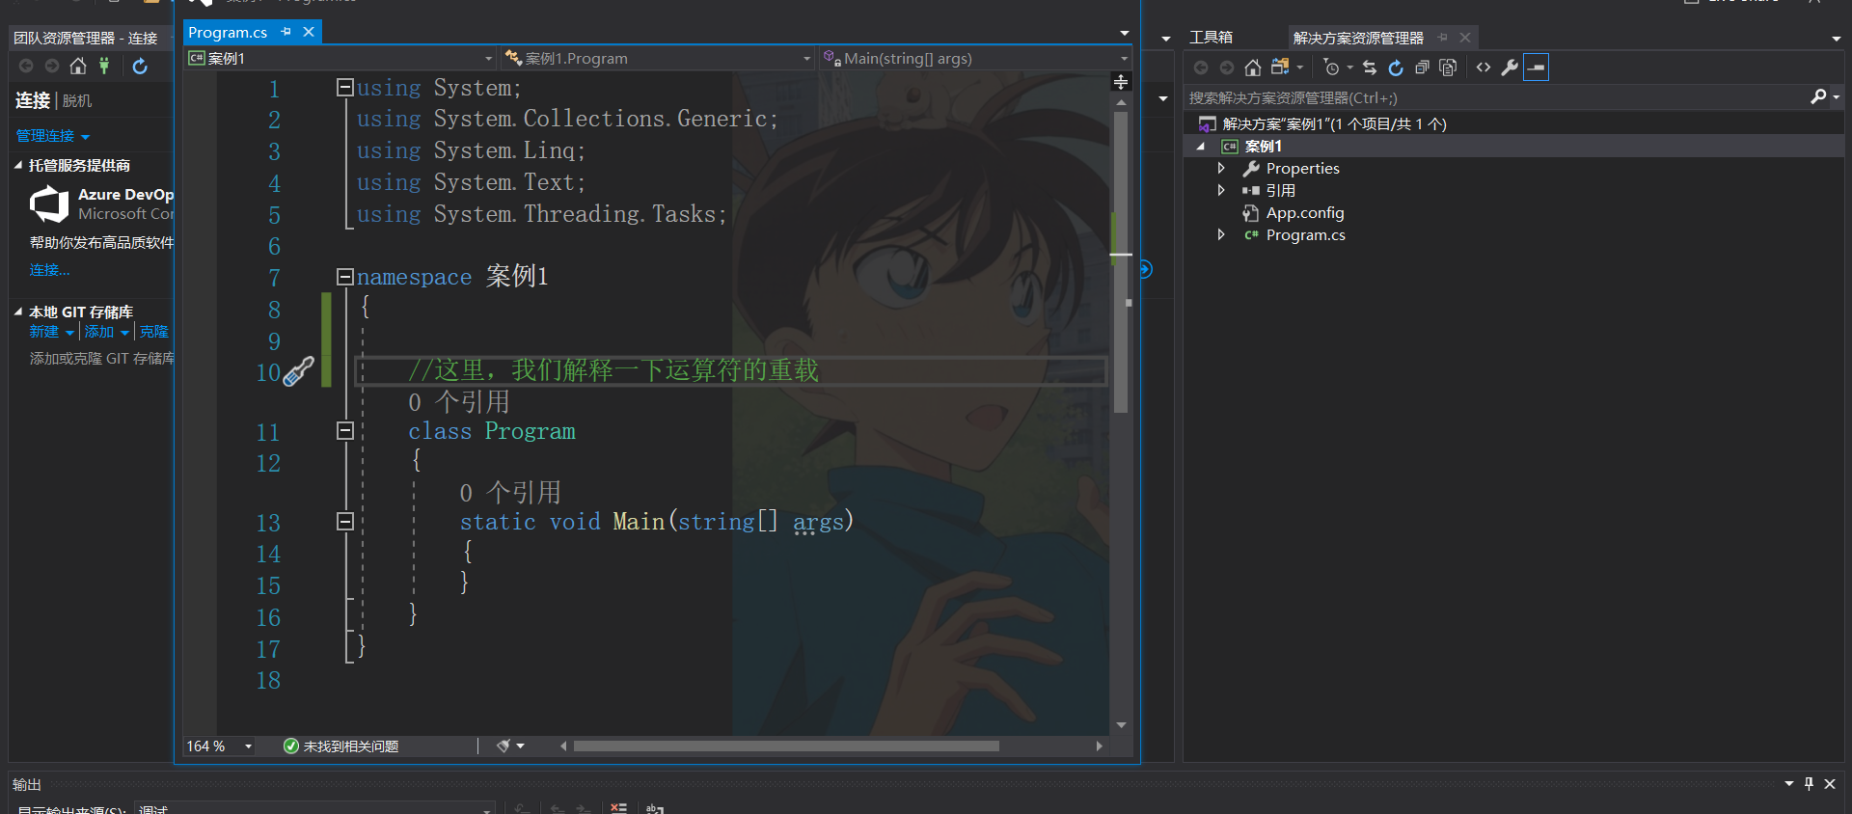1852x814 pixels.
Task: Refresh Solution Explorer
Action: pos(1396,68)
